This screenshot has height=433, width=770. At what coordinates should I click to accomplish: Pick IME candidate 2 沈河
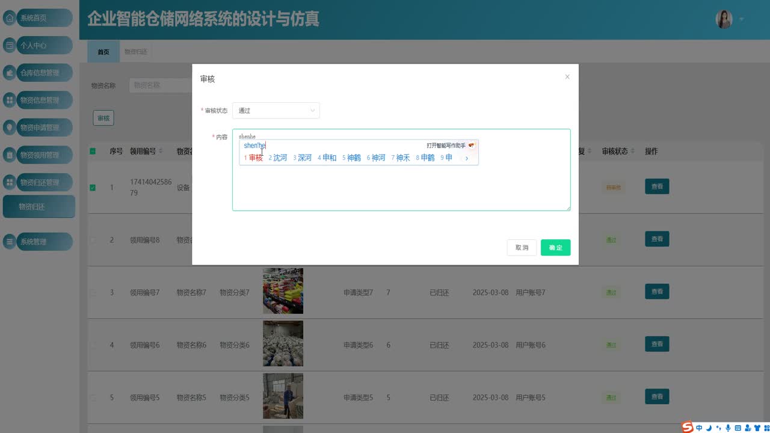tap(278, 158)
